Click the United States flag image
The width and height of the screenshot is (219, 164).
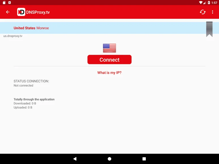click(109, 48)
